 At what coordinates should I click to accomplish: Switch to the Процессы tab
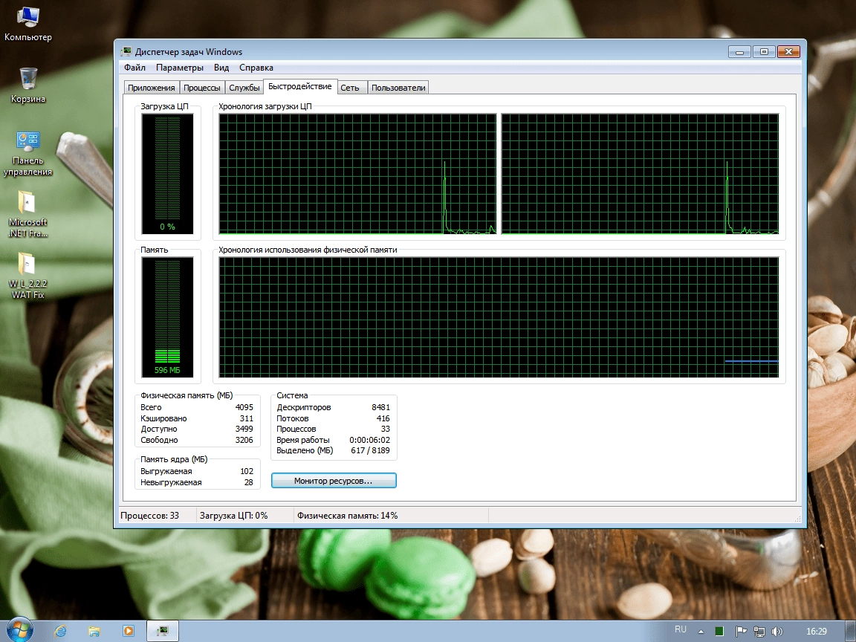(202, 88)
